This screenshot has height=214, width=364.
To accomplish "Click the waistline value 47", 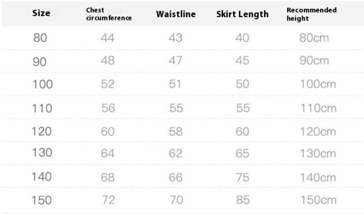I will [x=176, y=61].
